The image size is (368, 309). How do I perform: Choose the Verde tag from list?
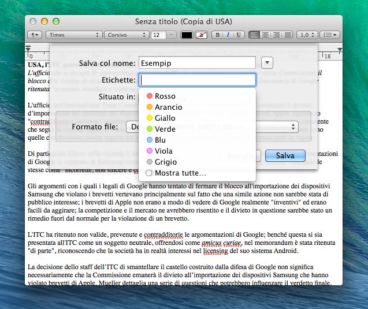165,129
